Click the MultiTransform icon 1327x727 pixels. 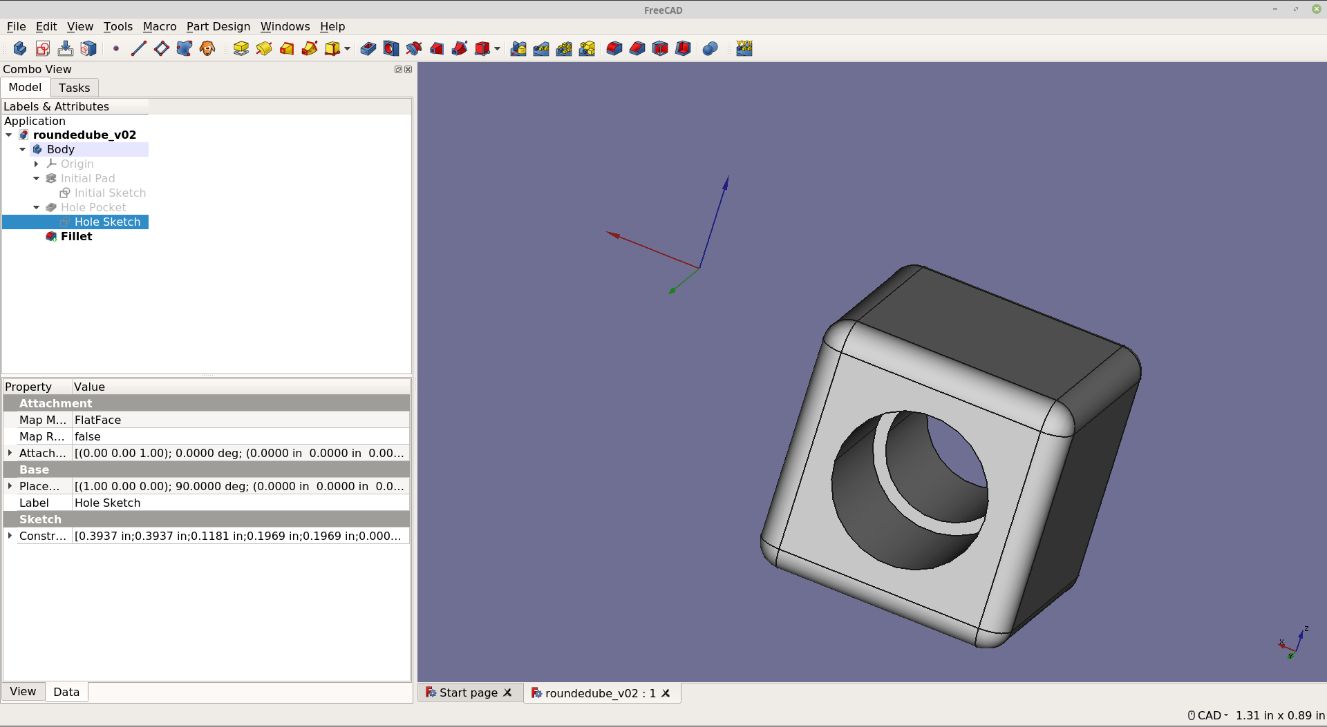click(587, 48)
